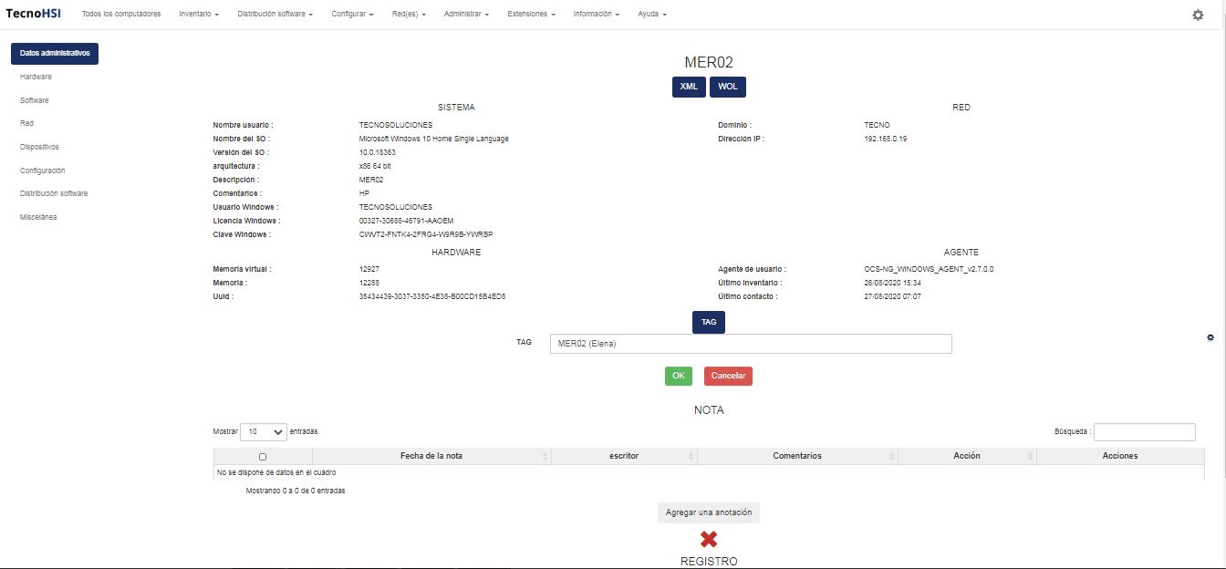Open Todos los computadores
The height and width of the screenshot is (569, 1226).
pyautogui.click(x=121, y=15)
